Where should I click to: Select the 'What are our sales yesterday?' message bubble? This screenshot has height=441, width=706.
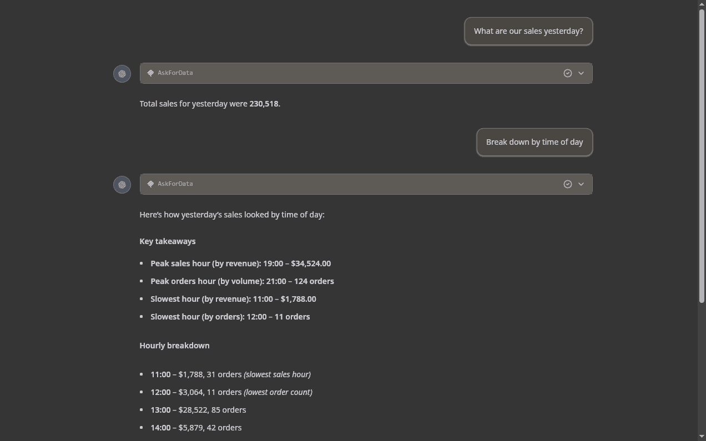point(528,31)
